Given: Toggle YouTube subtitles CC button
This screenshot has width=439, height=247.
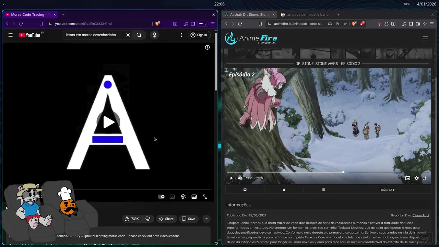Looking at the screenshot, I should pyautogui.click(x=172, y=197).
